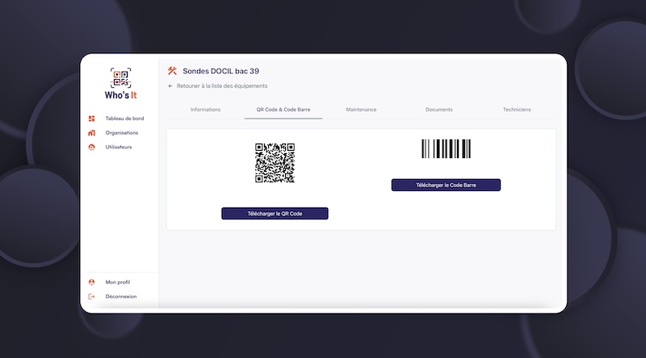The image size is (646, 358).
Task: Switch to the Techniciens tab
Action: (x=517, y=110)
